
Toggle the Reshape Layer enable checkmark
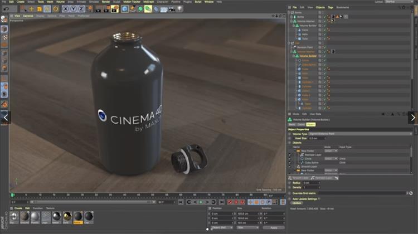point(290,154)
